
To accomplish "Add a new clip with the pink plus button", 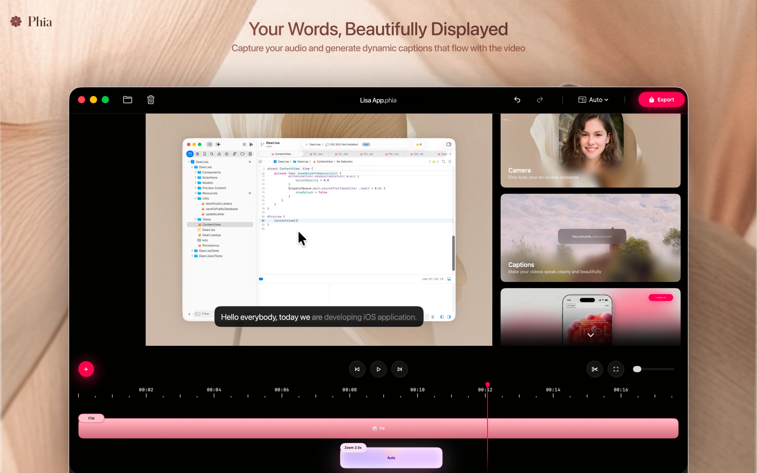I will pos(86,369).
